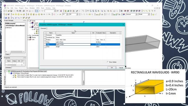Click the Zoom out magnifier icon
This screenshot has height=106, width=188.
(111, 11)
